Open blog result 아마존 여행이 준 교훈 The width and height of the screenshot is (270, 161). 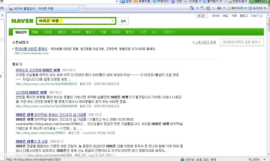coord(32,141)
